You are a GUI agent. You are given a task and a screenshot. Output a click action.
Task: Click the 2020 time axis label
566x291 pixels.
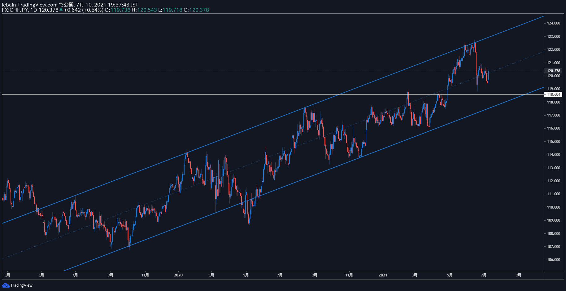click(x=178, y=275)
